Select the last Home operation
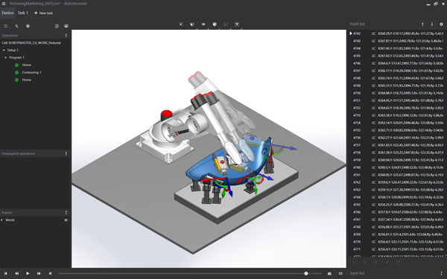447x279 pixels. tap(27, 80)
